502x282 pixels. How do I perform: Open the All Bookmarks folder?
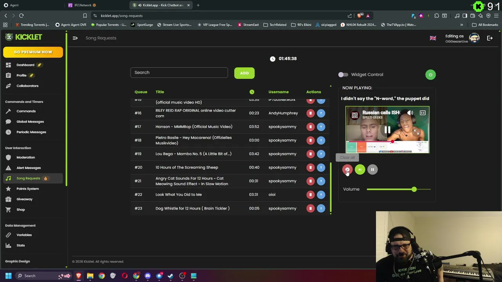[485, 25]
